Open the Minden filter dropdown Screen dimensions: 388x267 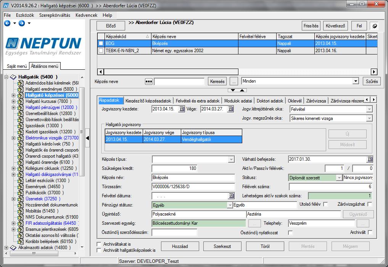(356, 81)
